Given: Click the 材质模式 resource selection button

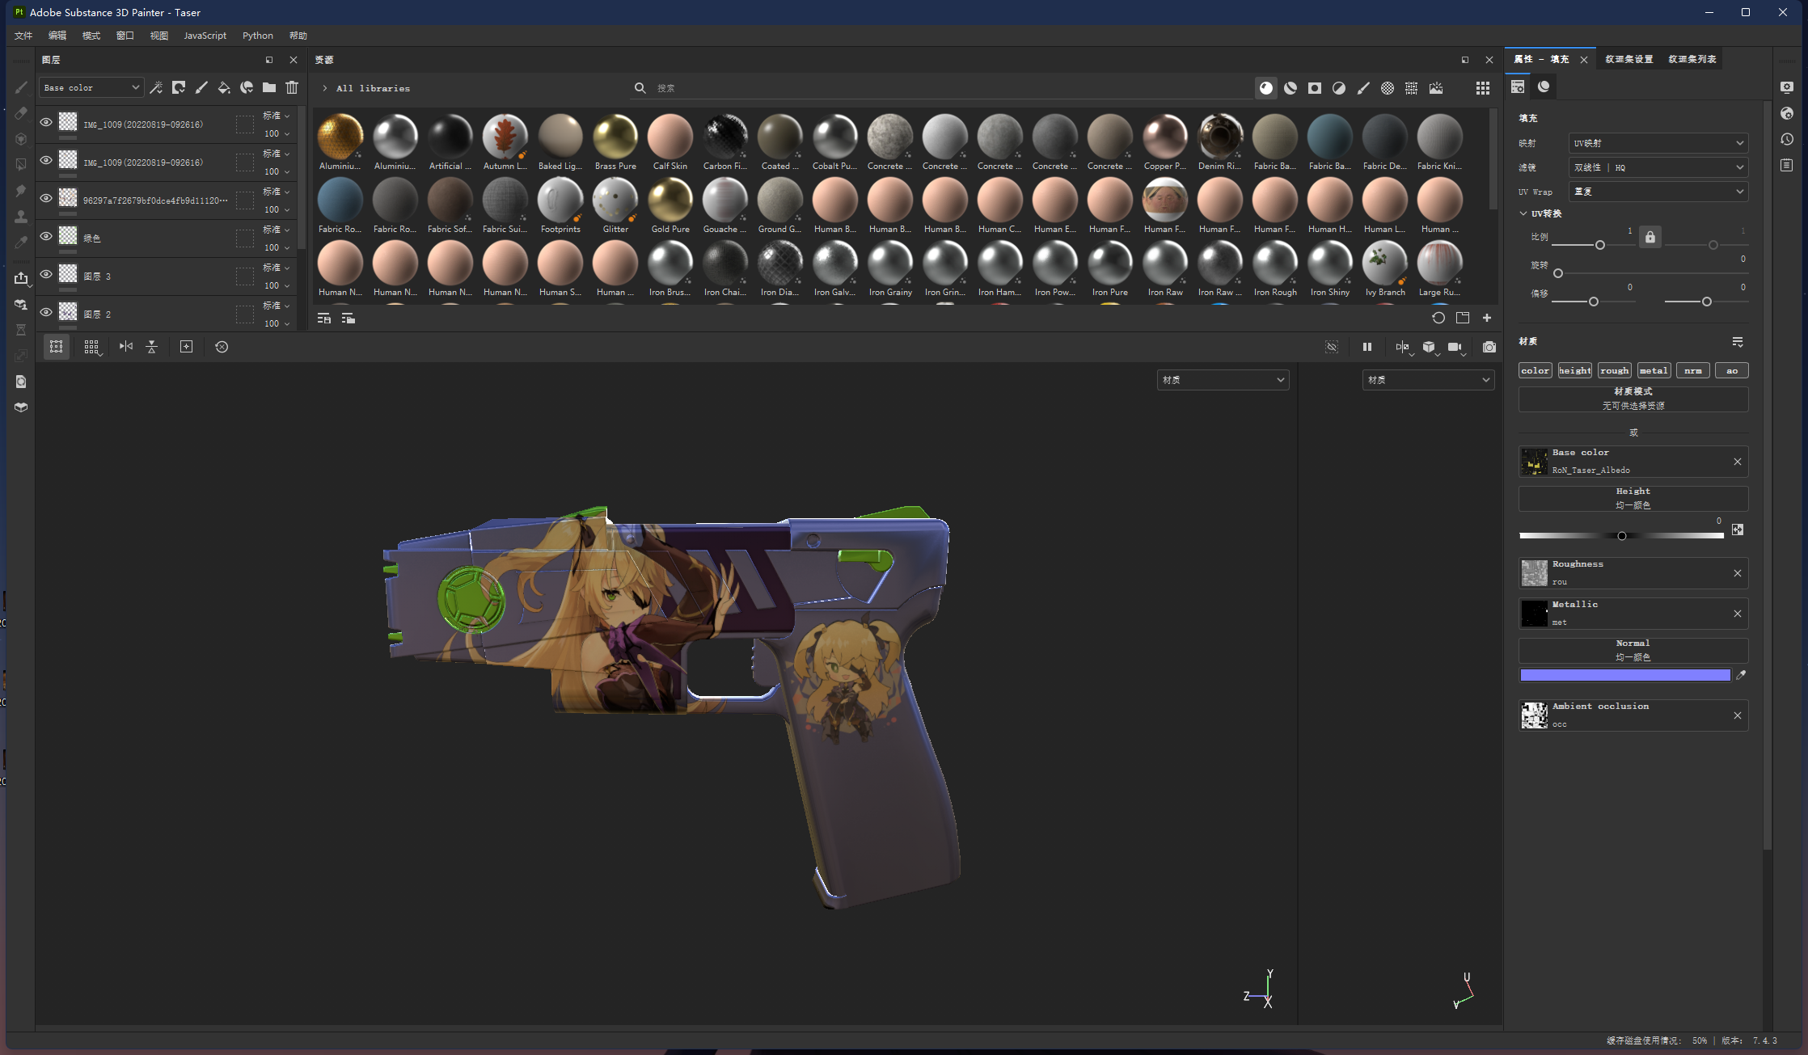Looking at the screenshot, I should (x=1633, y=399).
